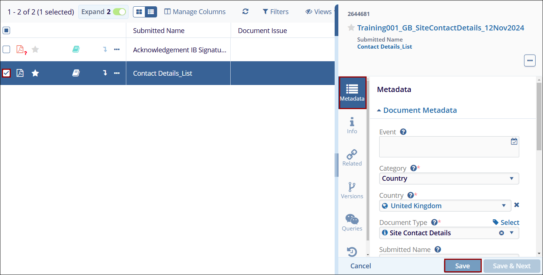The image size is (543, 275).
Task: Check the Acknowledgement IB Signature row checkbox
Action: (6, 49)
